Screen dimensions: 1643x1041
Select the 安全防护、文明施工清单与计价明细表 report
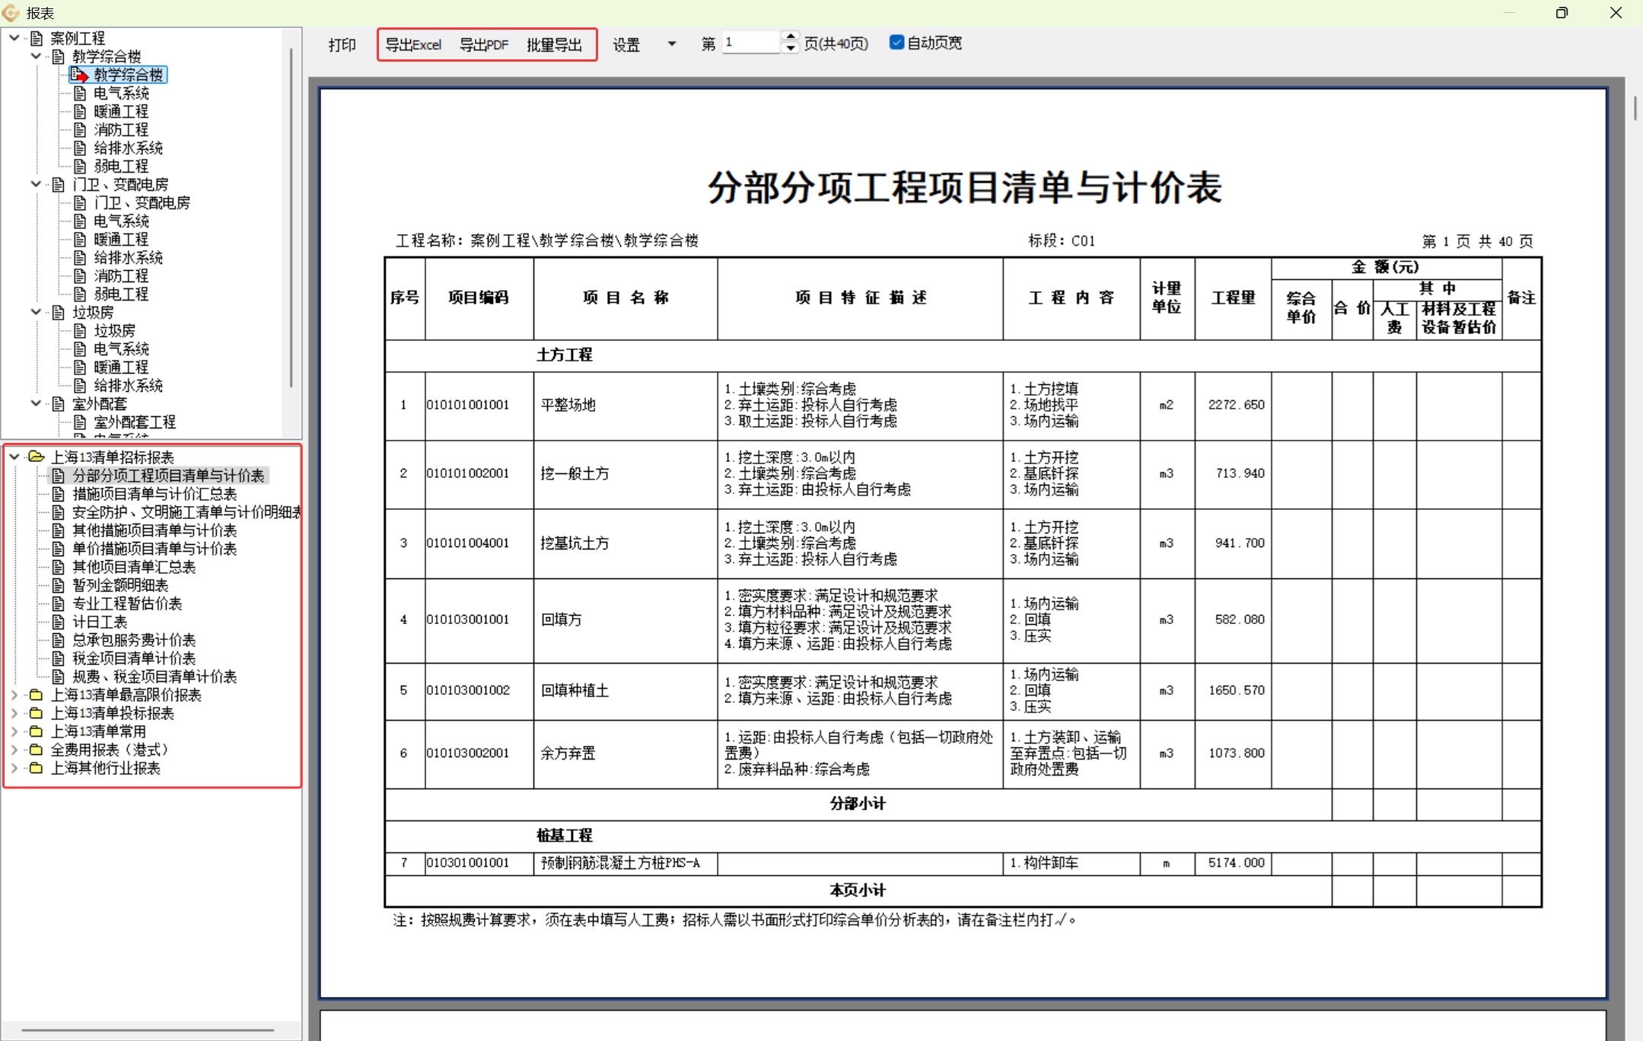pos(186,511)
